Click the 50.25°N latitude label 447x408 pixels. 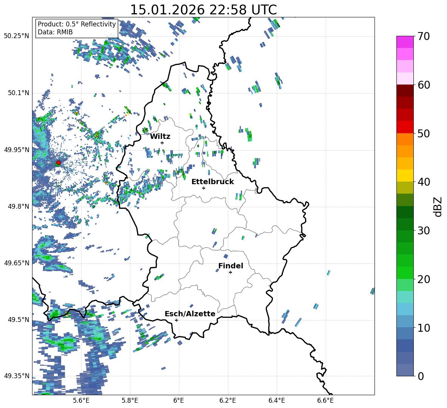click(x=17, y=36)
